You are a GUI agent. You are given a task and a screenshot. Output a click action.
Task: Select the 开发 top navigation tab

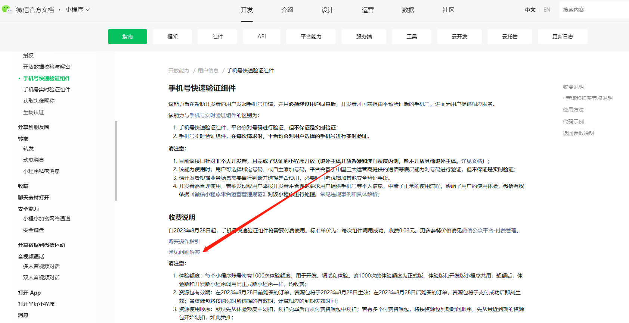point(247,10)
